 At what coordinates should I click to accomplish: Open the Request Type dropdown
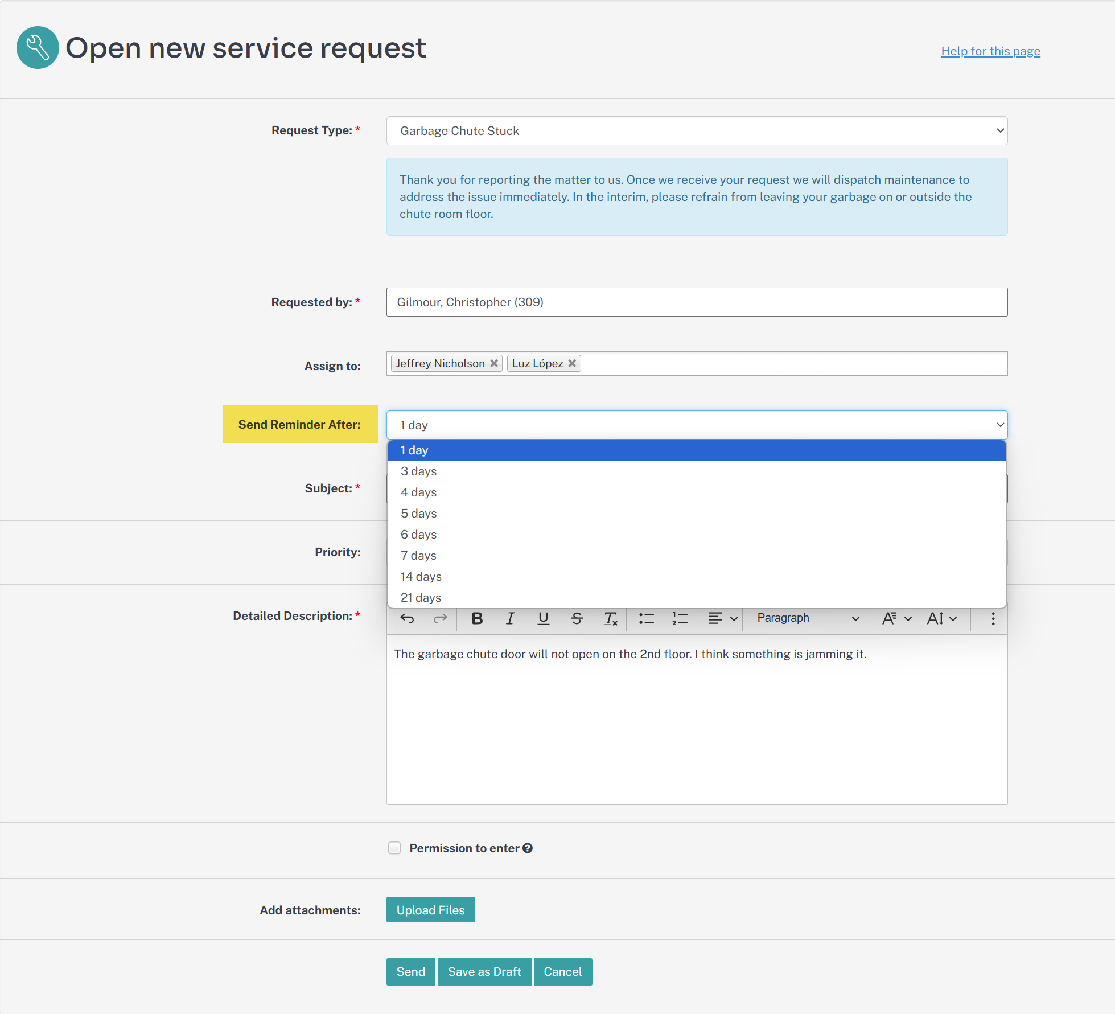tap(697, 131)
